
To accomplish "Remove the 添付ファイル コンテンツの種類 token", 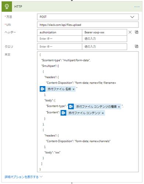I will [119, 107].
